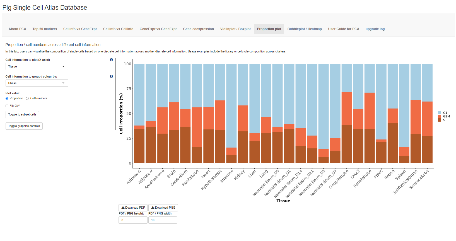Viewport: 456px width, 241px height.
Task: Focus the PDF / PNG width input
Action: [x=163, y=220]
